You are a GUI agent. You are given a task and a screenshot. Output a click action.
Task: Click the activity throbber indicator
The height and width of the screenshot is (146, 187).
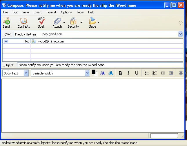(180, 23)
